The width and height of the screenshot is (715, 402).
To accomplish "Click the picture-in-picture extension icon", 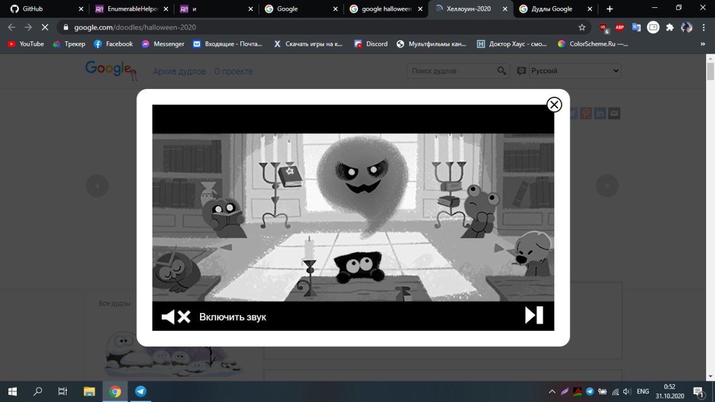I will coord(653,27).
